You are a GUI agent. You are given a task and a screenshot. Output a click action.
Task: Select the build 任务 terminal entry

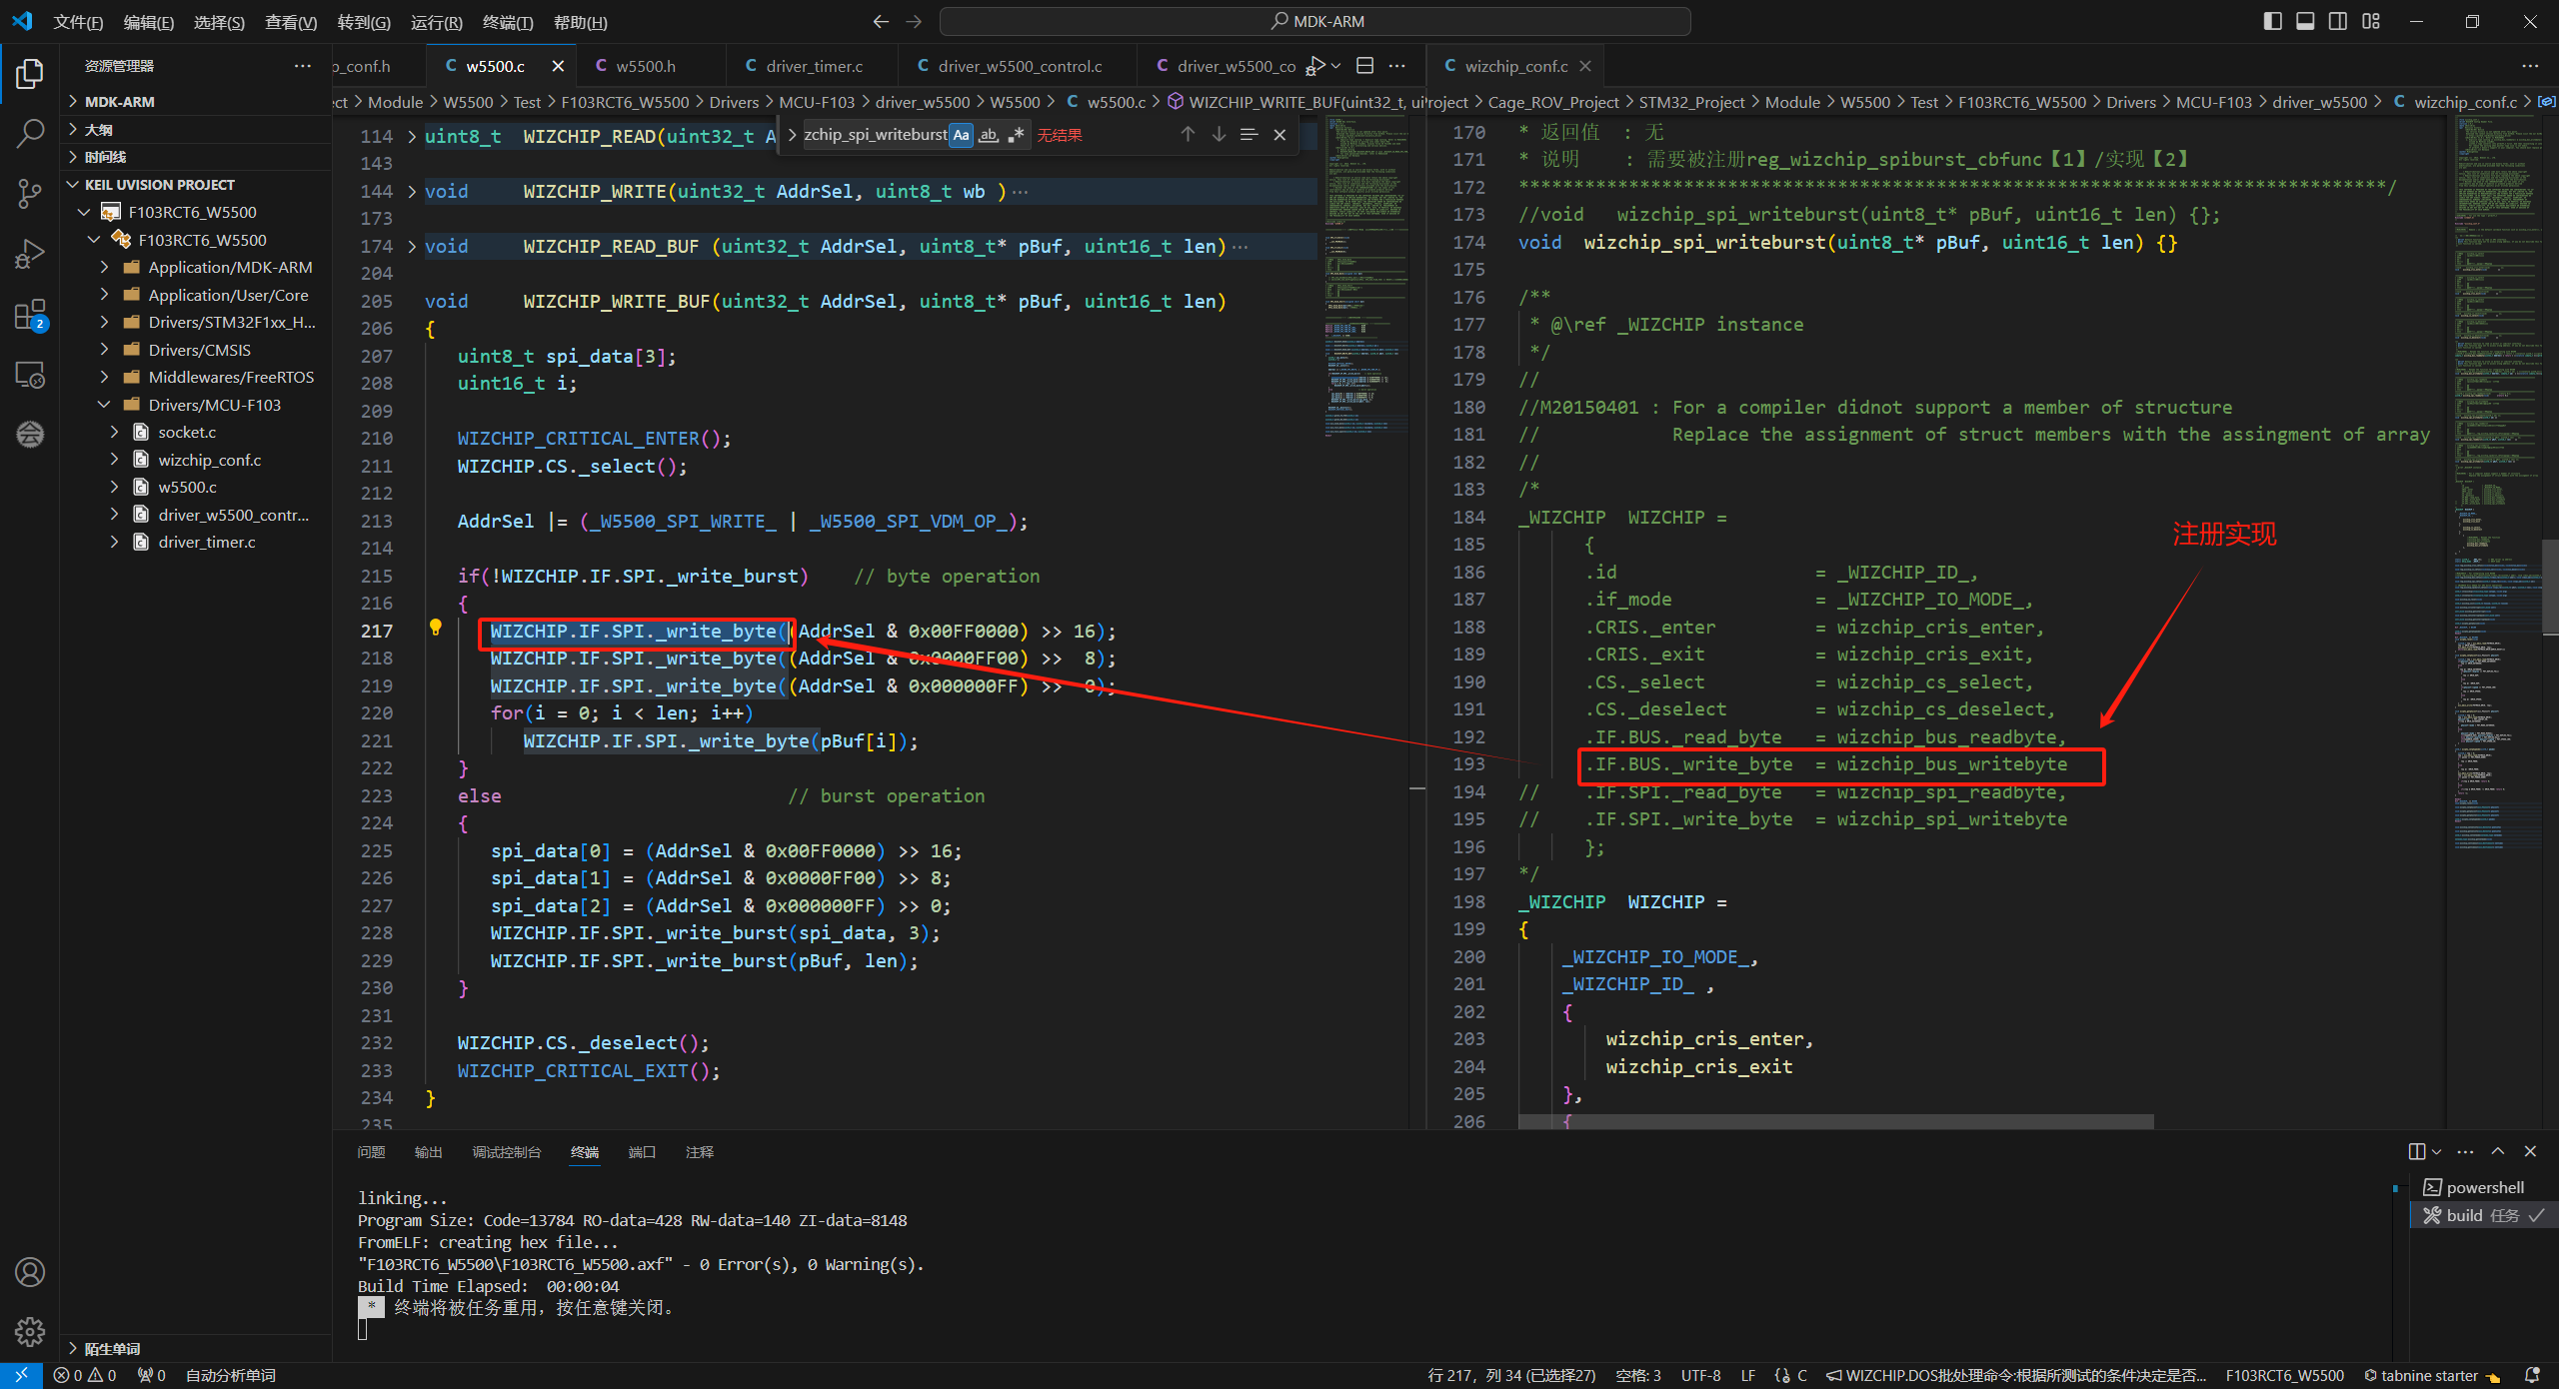coord(2484,1215)
